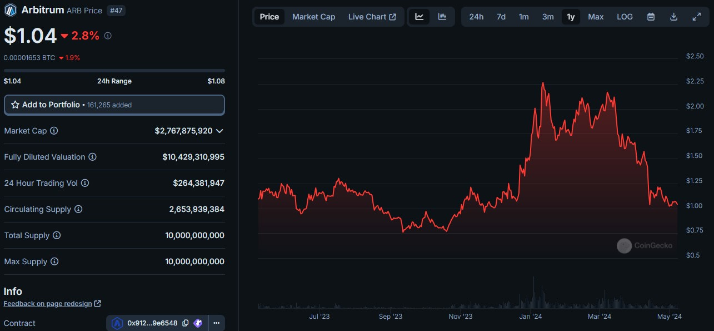Show 24 Hour Trading Vol info icon

84,183
